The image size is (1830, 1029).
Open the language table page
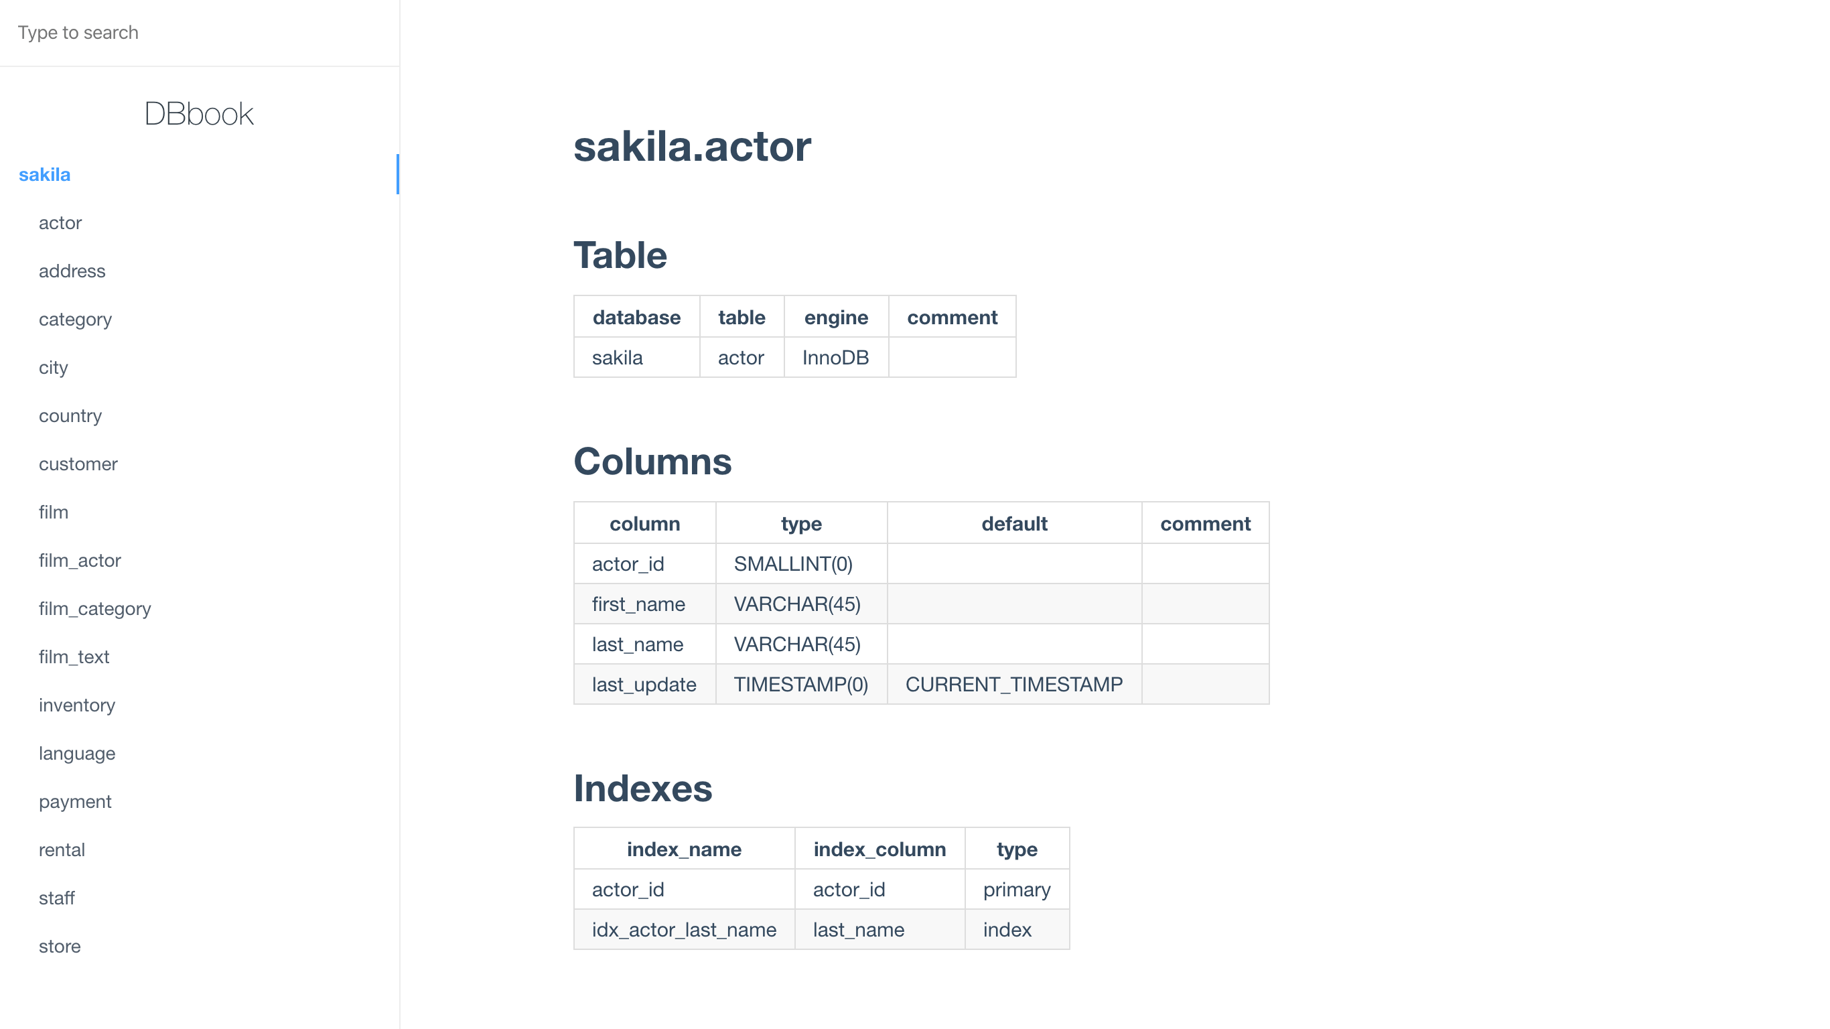coord(77,753)
